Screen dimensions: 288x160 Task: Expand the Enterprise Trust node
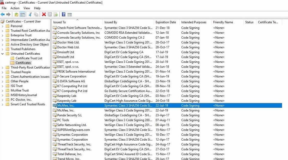point(2,35)
